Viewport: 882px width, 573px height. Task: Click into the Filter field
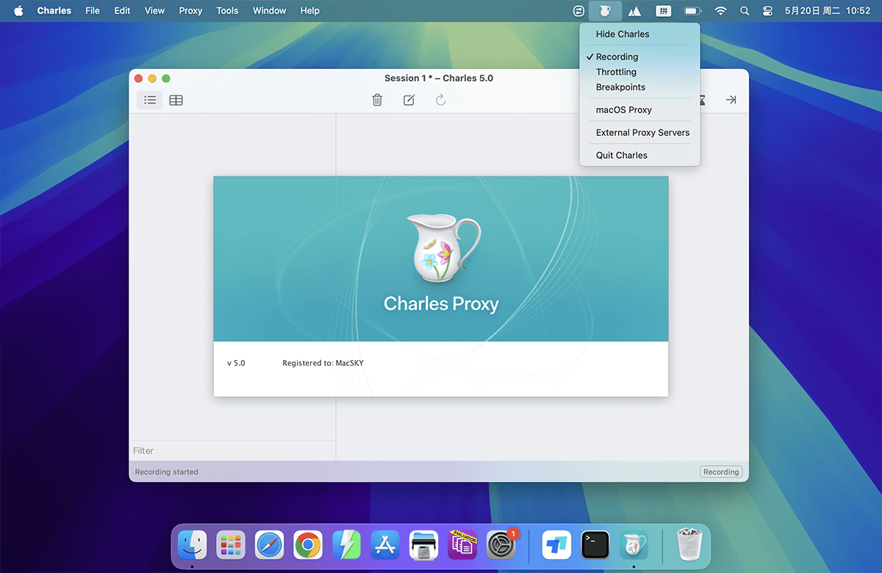click(232, 450)
